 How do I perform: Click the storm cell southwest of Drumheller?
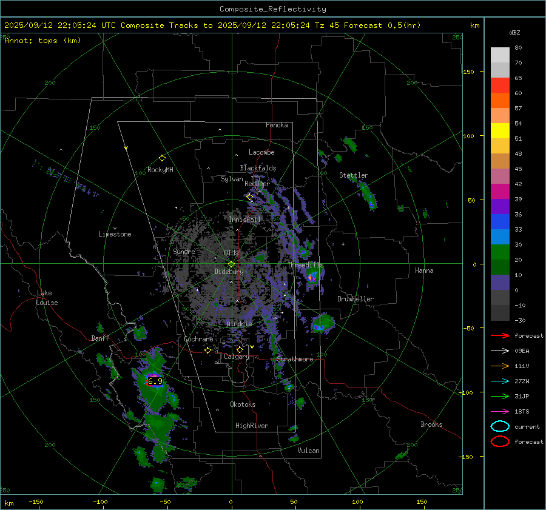[322, 323]
